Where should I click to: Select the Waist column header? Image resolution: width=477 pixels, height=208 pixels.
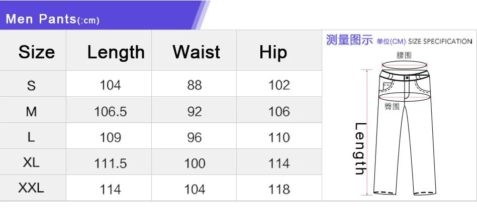click(196, 52)
